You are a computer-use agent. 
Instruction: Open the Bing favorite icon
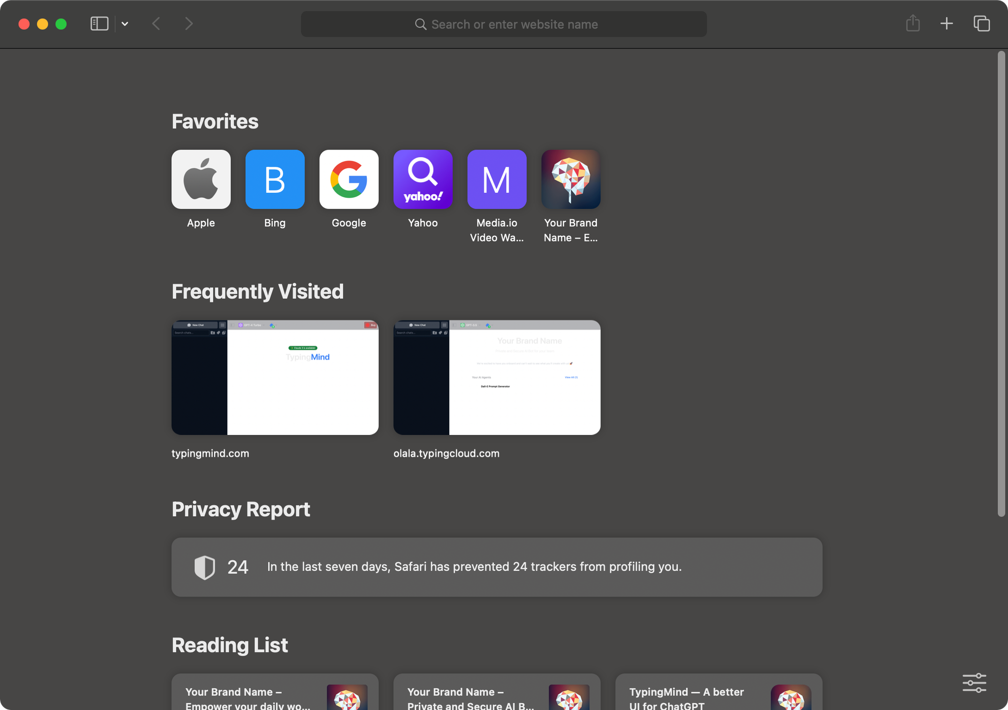(x=275, y=180)
